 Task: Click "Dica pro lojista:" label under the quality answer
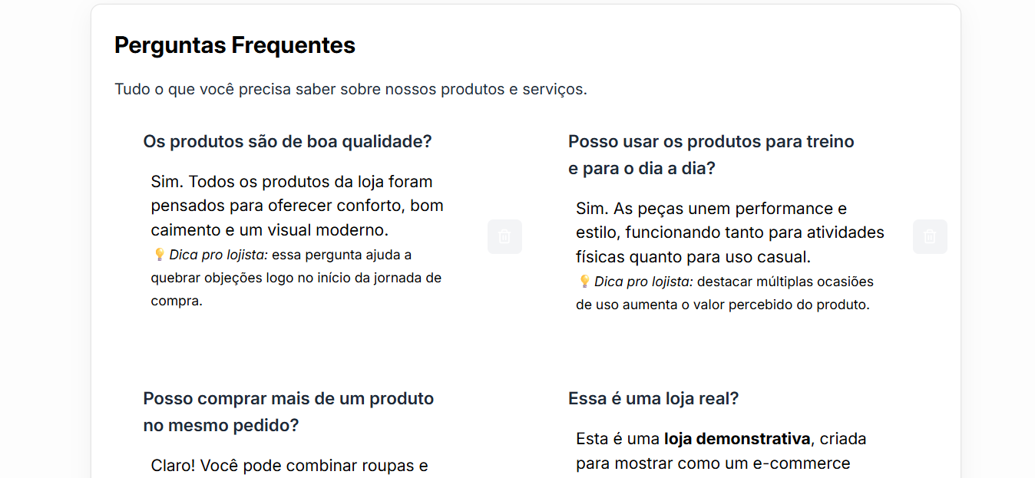tap(218, 255)
